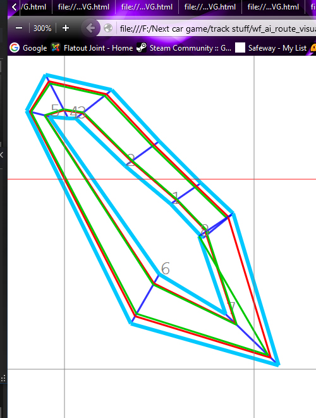Open the Google bookmark
This screenshot has width=316, height=418.
[28, 48]
